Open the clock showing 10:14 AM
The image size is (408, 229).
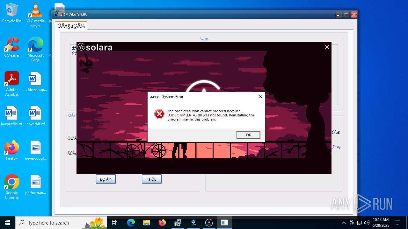coord(381,223)
